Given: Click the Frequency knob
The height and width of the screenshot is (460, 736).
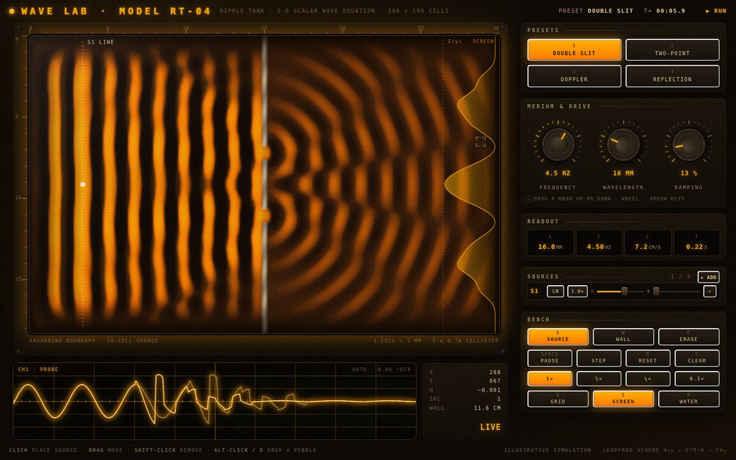Looking at the screenshot, I should [558, 144].
